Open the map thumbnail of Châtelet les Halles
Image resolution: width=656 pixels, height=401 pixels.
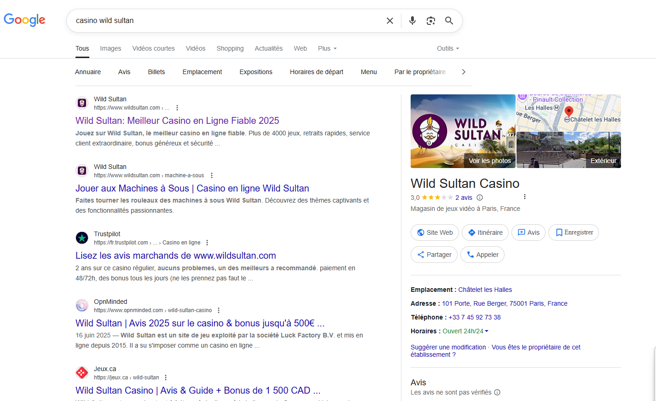pos(569,112)
